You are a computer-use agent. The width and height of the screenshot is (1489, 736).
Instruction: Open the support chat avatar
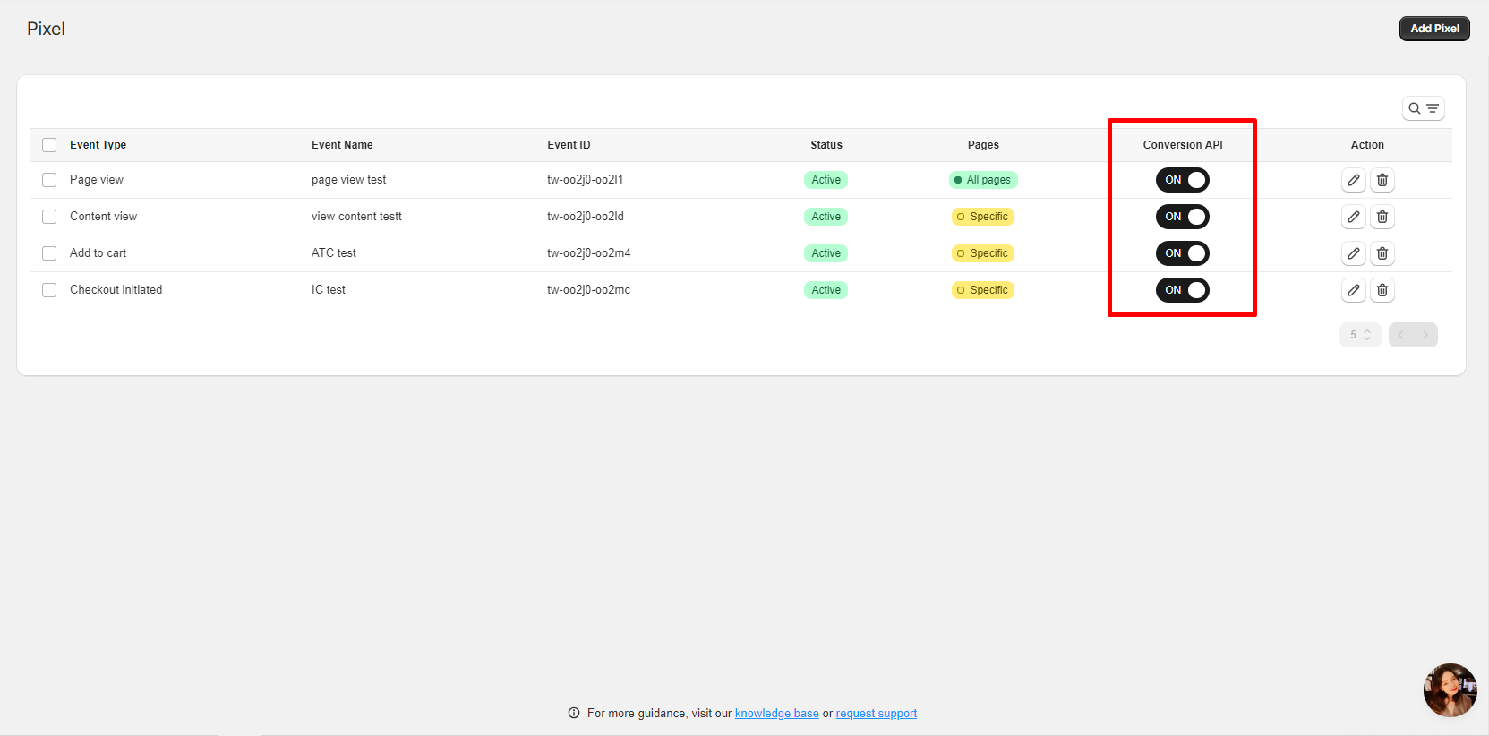point(1450,689)
